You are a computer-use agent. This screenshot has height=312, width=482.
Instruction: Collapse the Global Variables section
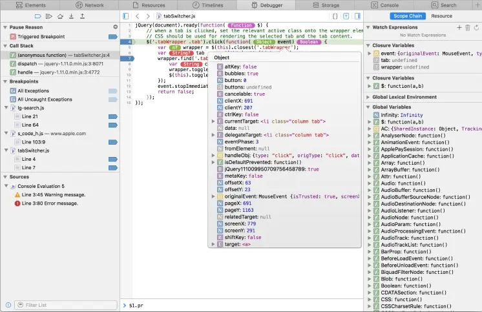click(x=368, y=107)
